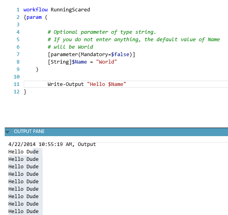Click the first Hello Dude output line
Screen dimensions: 228x215
(x=24, y=152)
